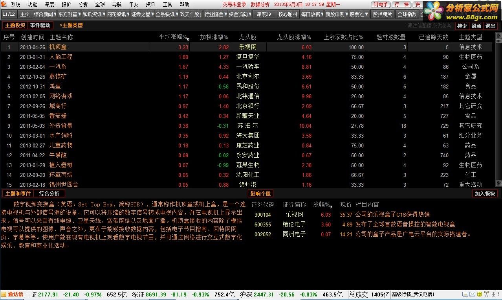
Task: Click the 退出 button
Action: pyautogui.click(x=491, y=26)
